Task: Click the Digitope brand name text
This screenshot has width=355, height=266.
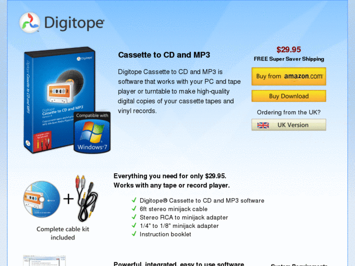Action: point(74,23)
